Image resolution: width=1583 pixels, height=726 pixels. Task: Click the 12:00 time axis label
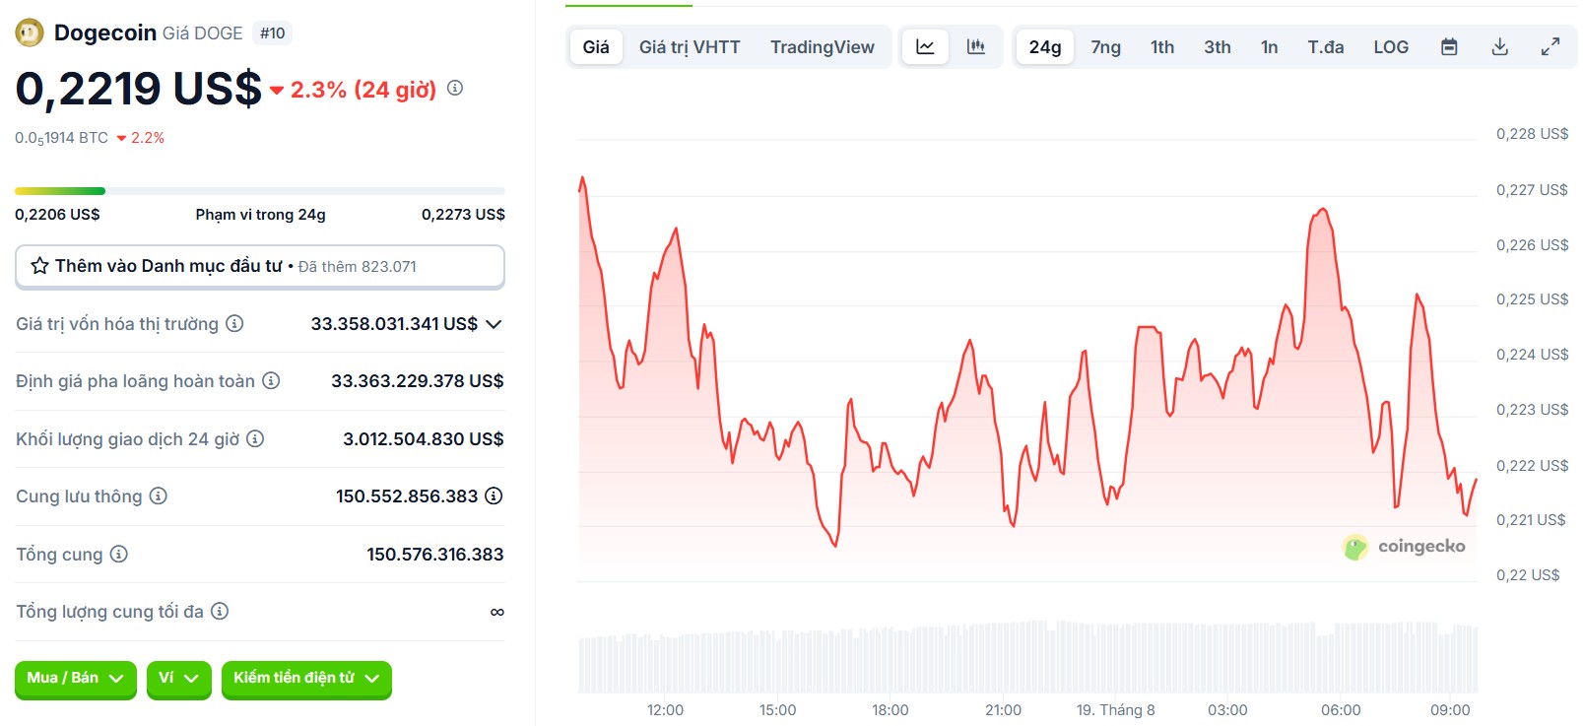(x=665, y=710)
